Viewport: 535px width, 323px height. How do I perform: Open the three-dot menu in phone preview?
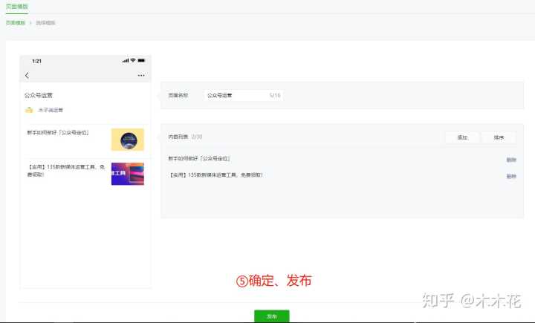(x=141, y=76)
